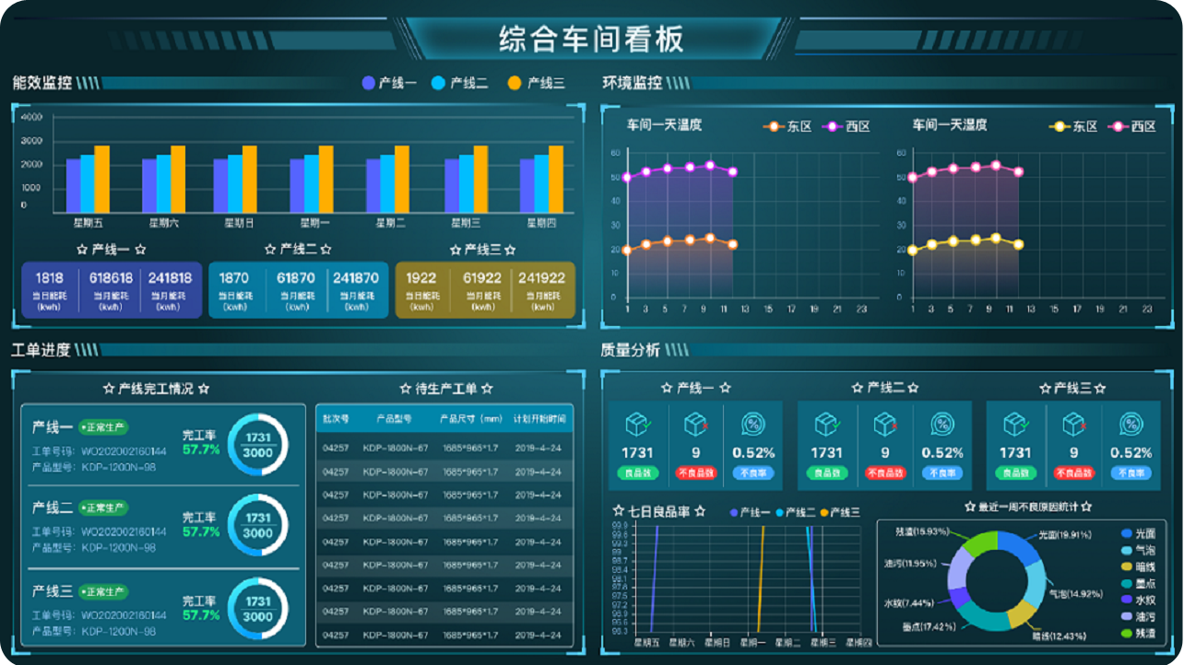Toggle 产线一 series in 能效监控 legend
This screenshot has height=665, width=1184.
click(389, 83)
